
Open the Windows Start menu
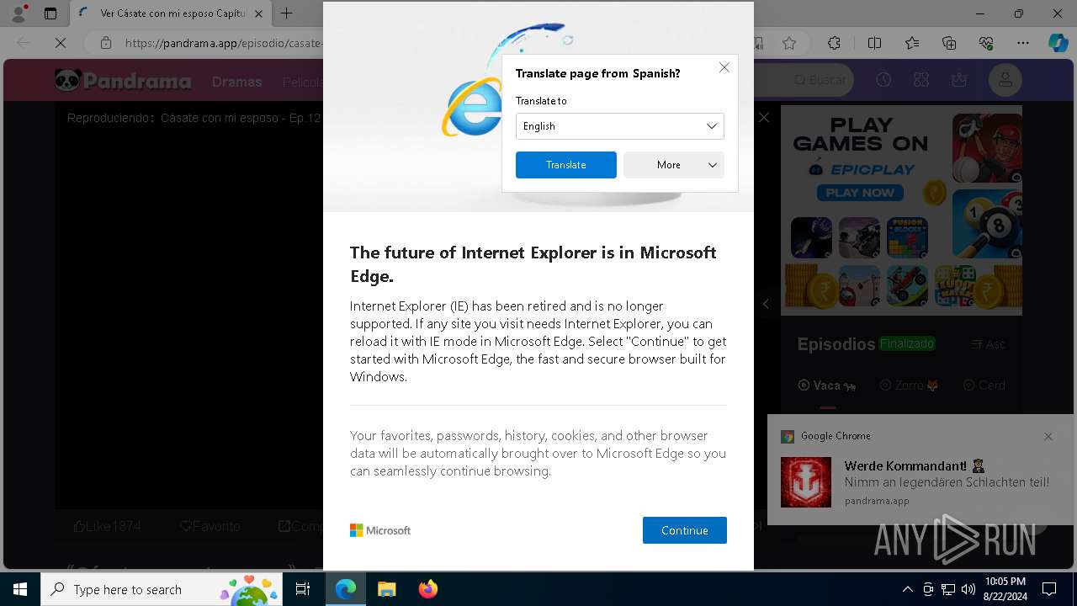pyautogui.click(x=20, y=589)
